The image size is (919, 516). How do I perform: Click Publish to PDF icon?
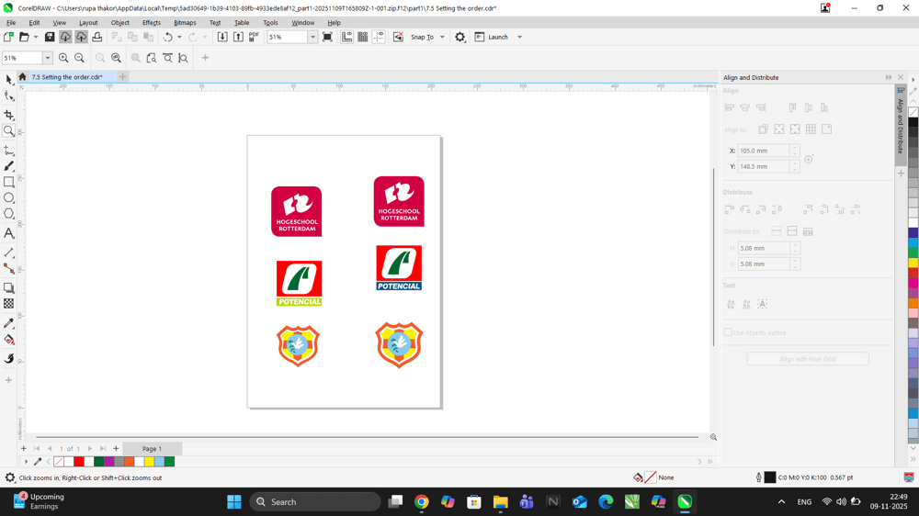[254, 37]
